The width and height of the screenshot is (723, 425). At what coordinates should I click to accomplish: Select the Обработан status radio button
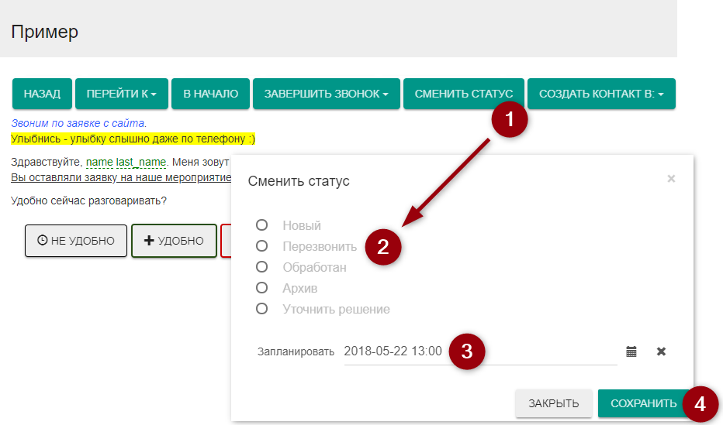[262, 267]
